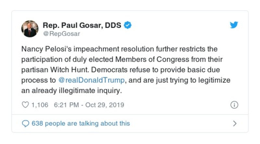Click the Twitter bird logo
This screenshot has width=260, height=144.
point(234,26)
